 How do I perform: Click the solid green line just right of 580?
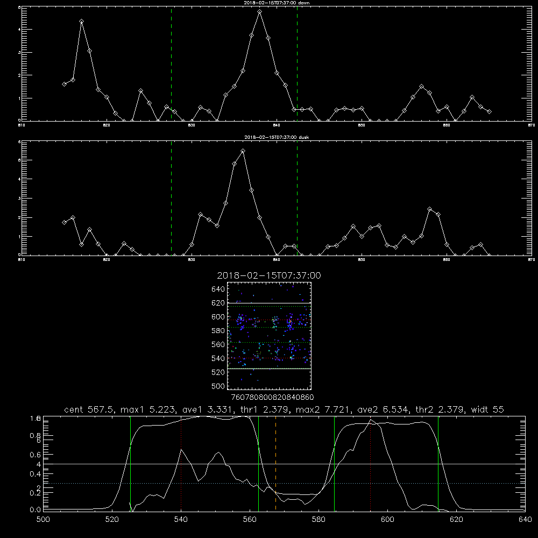click(x=334, y=464)
